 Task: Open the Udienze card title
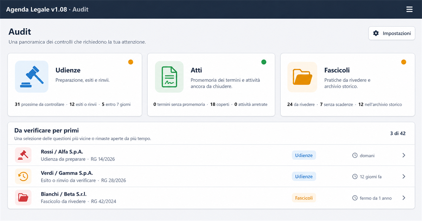68,71
